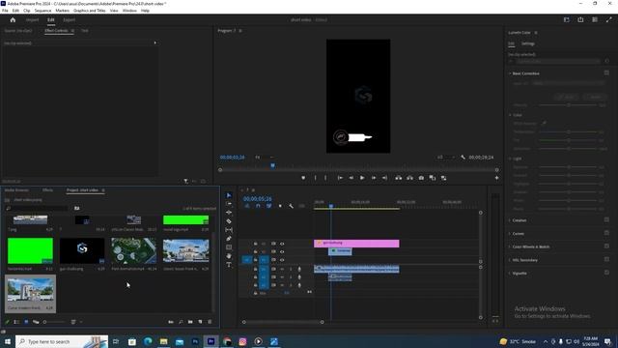The width and height of the screenshot is (618, 348).
Task: Toggle Vignette section checkbox
Action: click(x=606, y=273)
